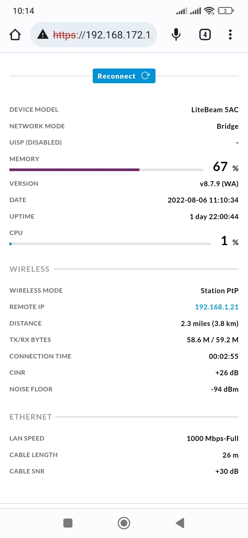
Task: Tap the 1000 Mbps-Full LAN speed value
Action: (x=213, y=438)
